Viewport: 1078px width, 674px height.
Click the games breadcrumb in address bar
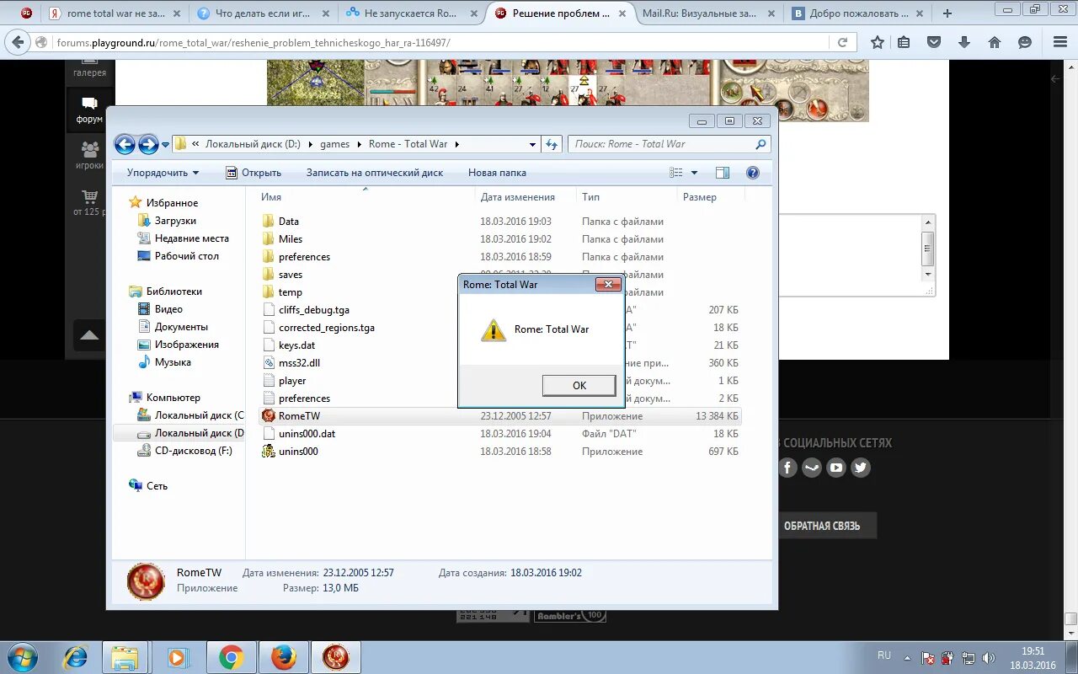(334, 144)
